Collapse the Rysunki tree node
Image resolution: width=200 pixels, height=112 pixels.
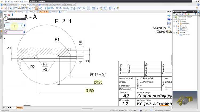(174, 32)
